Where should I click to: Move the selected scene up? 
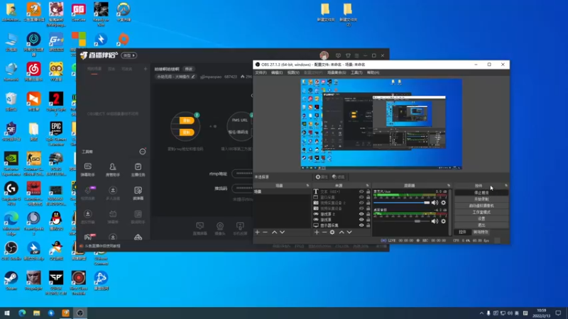274,233
